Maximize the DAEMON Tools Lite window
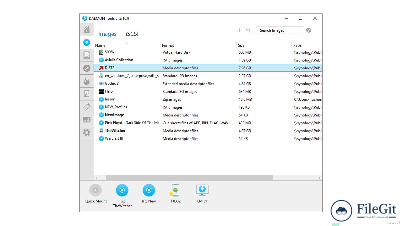This screenshot has width=402, height=226. 301,18
